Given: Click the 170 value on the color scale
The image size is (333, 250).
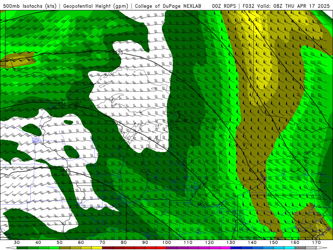Looking at the screenshot, I should (316, 242).
